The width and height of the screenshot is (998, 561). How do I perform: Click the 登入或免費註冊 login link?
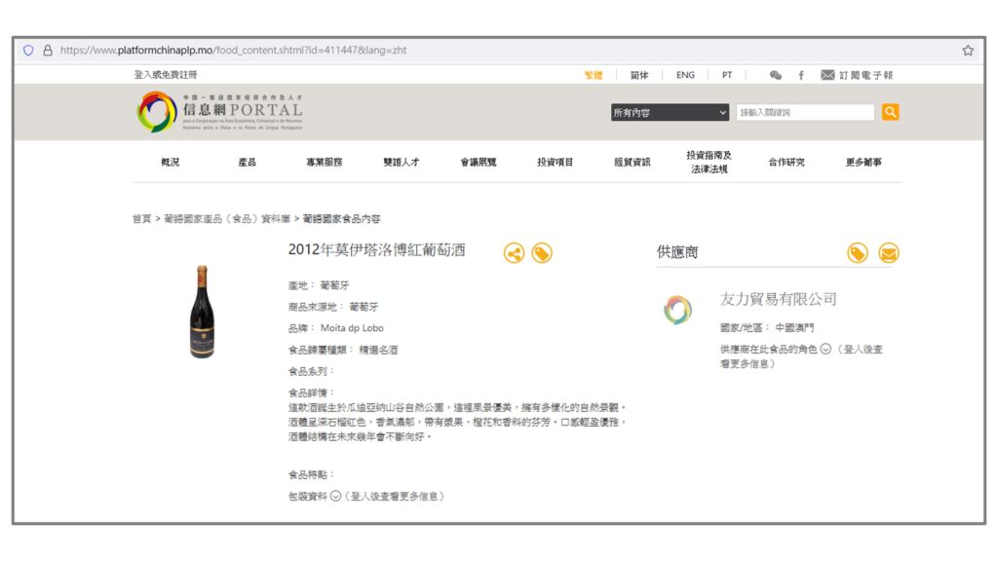pyautogui.click(x=166, y=75)
